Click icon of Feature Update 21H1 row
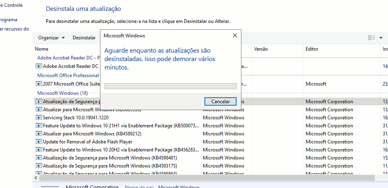The image size is (388, 188). (39, 125)
